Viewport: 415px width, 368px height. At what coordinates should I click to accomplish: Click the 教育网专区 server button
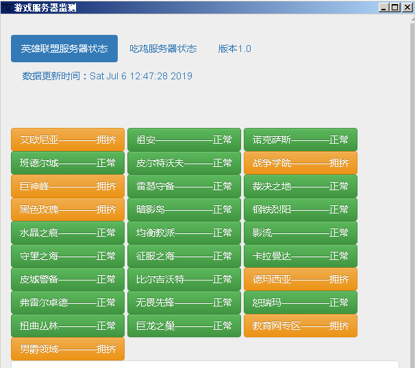(301, 326)
